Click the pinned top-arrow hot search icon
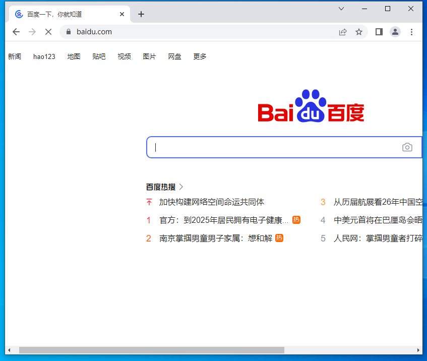The width and height of the screenshot is (427, 361). (x=149, y=202)
